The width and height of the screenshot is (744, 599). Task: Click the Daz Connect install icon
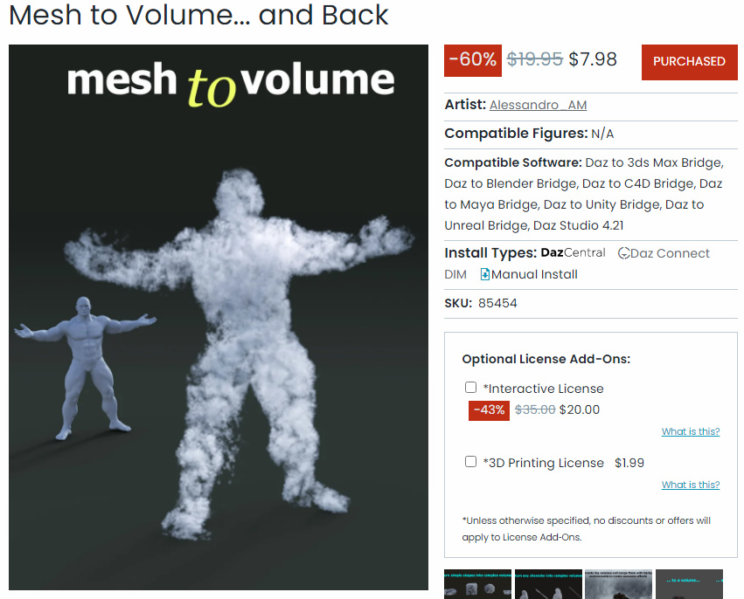[x=623, y=253]
